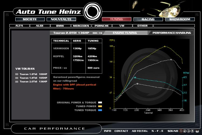Click the 1750t/m serie rpm value
Screen dimensions: 202x135
tap(78, 60)
